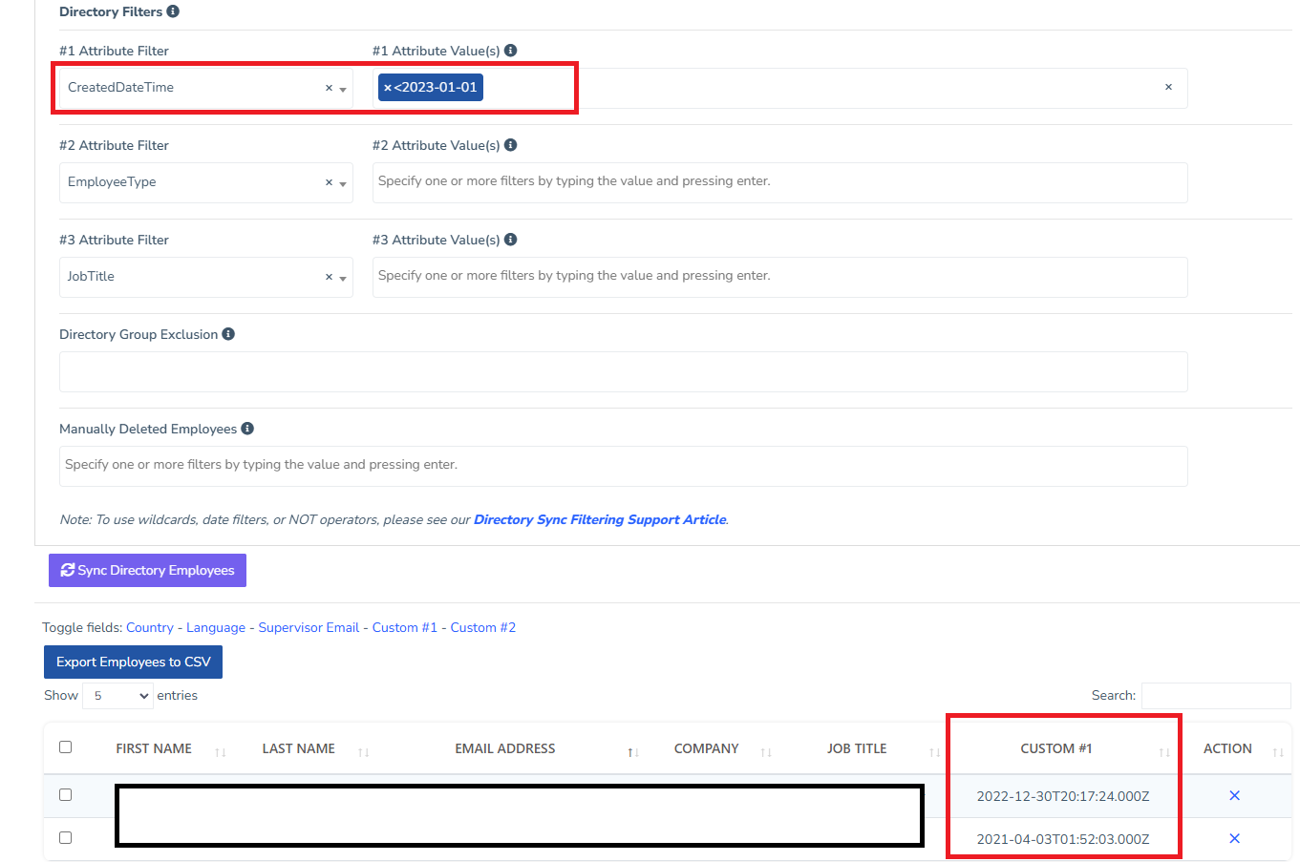1300x862 pixels.
Task: Click the Directory Filters info icon
Action: coord(173,11)
